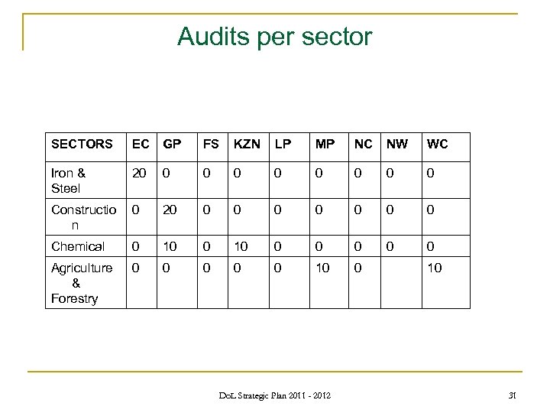The image size is (550, 413).
Task: Click the KZN column header
Action: 246,143
